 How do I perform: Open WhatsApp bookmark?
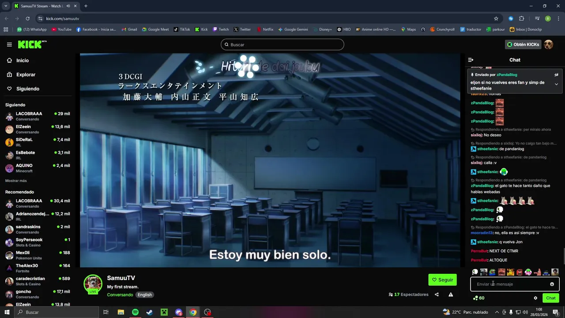(32, 30)
